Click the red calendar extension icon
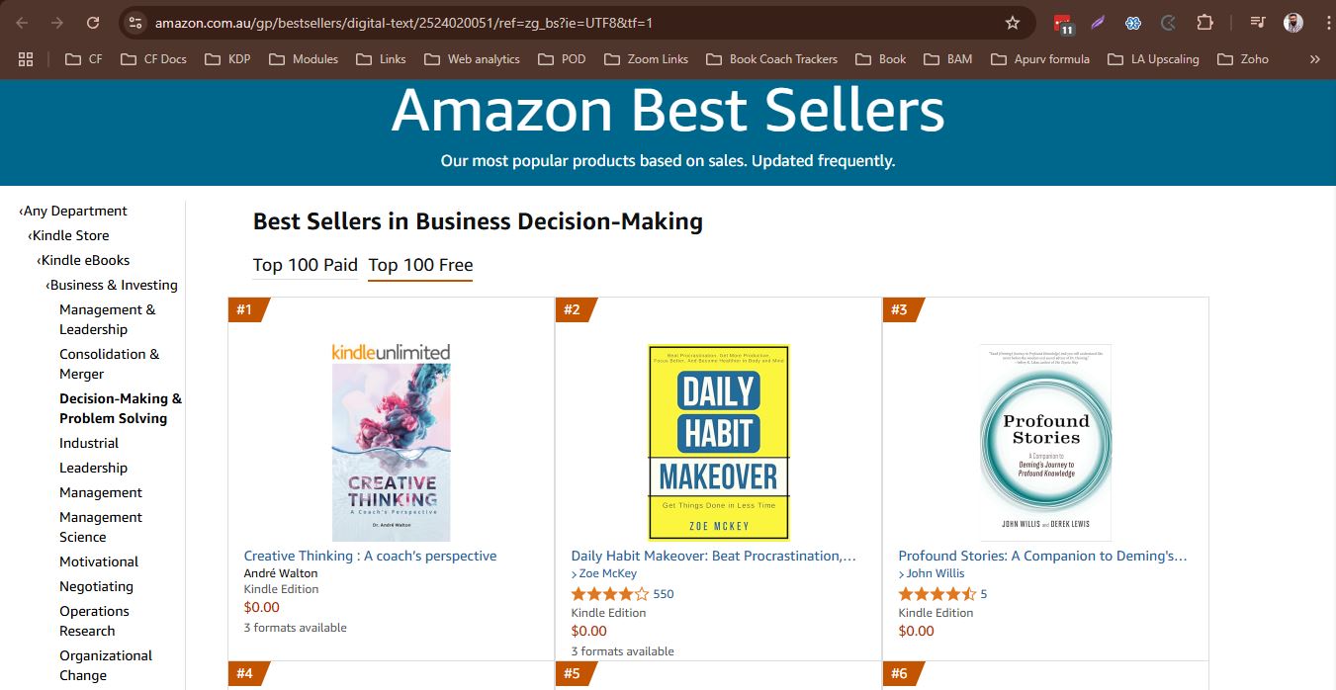 click(1063, 23)
